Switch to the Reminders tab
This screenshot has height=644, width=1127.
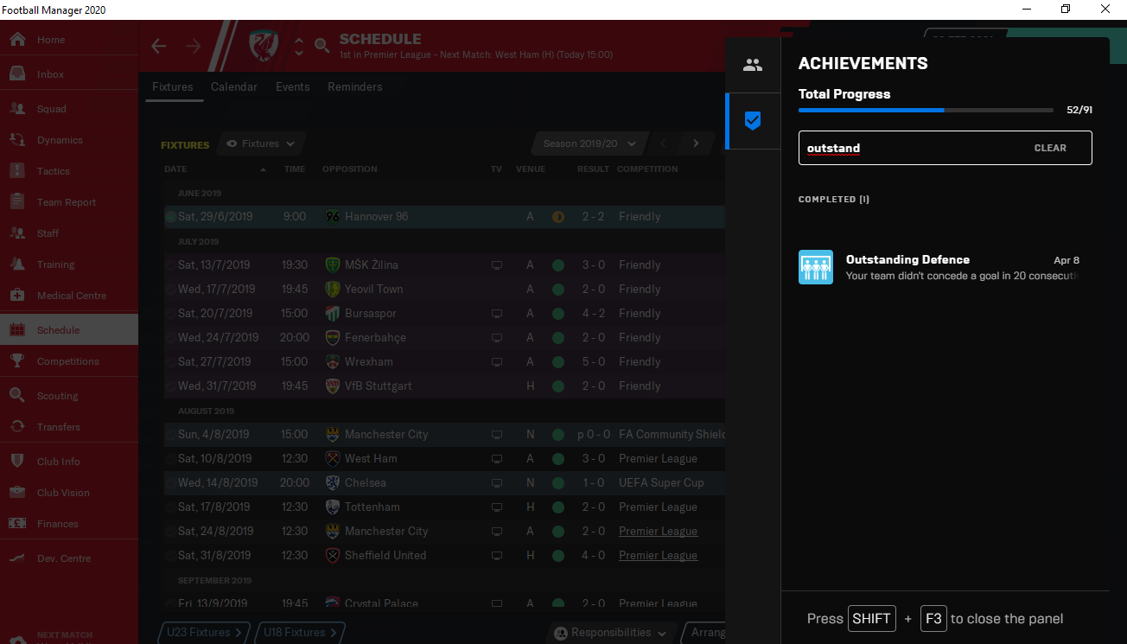(x=355, y=87)
